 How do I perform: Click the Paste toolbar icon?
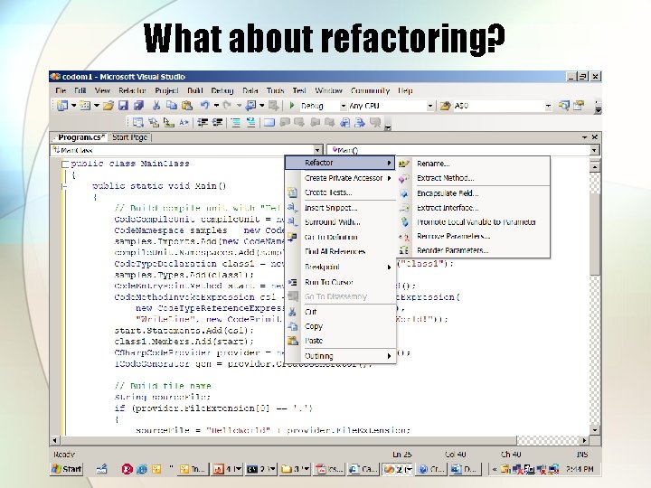187,106
